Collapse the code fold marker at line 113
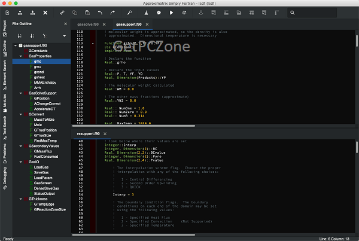This screenshot has width=359, height=241. click(x=92, y=43)
